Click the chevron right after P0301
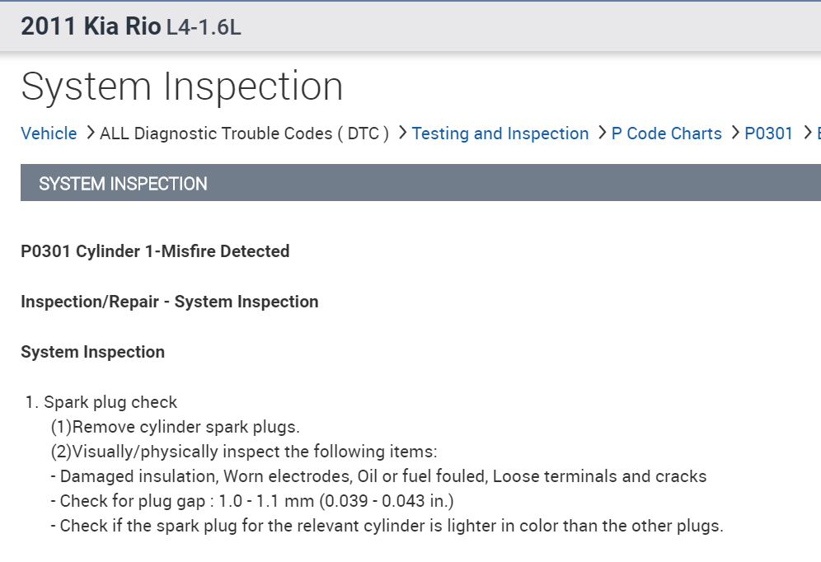The image size is (821, 562). 806,133
